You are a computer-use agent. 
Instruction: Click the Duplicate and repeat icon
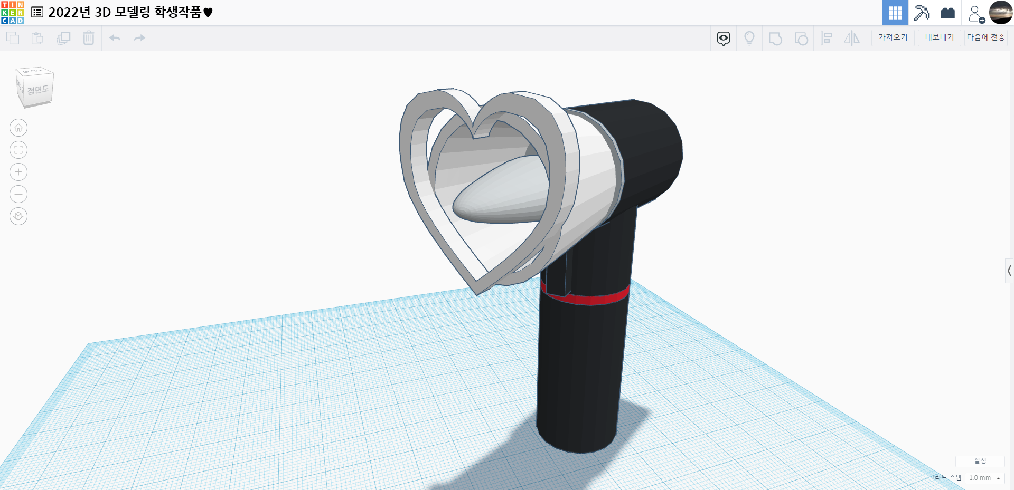pyautogui.click(x=63, y=38)
